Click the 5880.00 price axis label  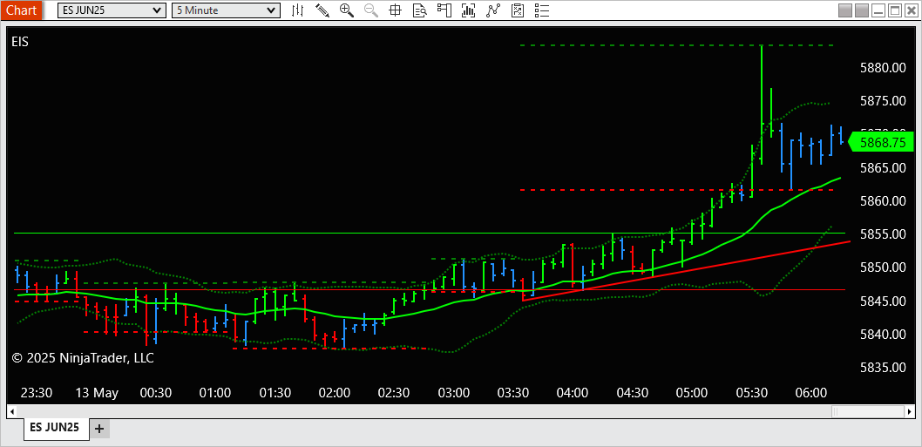[x=883, y=68]
